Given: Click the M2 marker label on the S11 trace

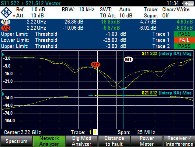Looking at the screenshot, I should [x=96, y=65].
